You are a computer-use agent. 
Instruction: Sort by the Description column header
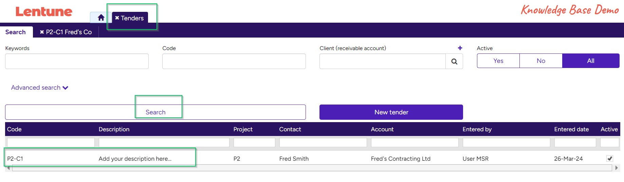(x=114, y=129)
